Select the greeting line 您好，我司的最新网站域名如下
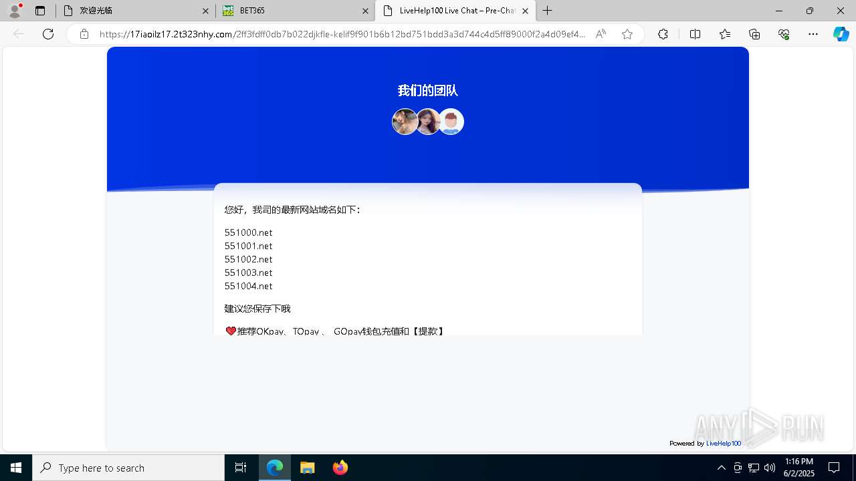The height and width of the screenshot is (481, 856). click(x=293, y=210)
